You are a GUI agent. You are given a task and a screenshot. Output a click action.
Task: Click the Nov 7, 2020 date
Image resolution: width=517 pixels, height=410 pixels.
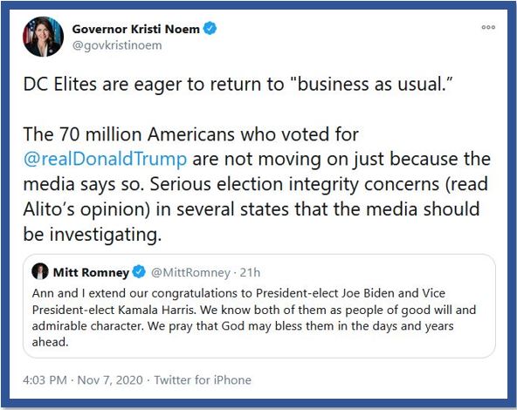(110, 380)
